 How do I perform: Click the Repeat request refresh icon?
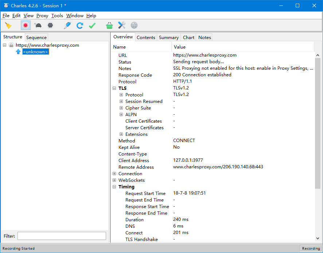pos(80,26)
